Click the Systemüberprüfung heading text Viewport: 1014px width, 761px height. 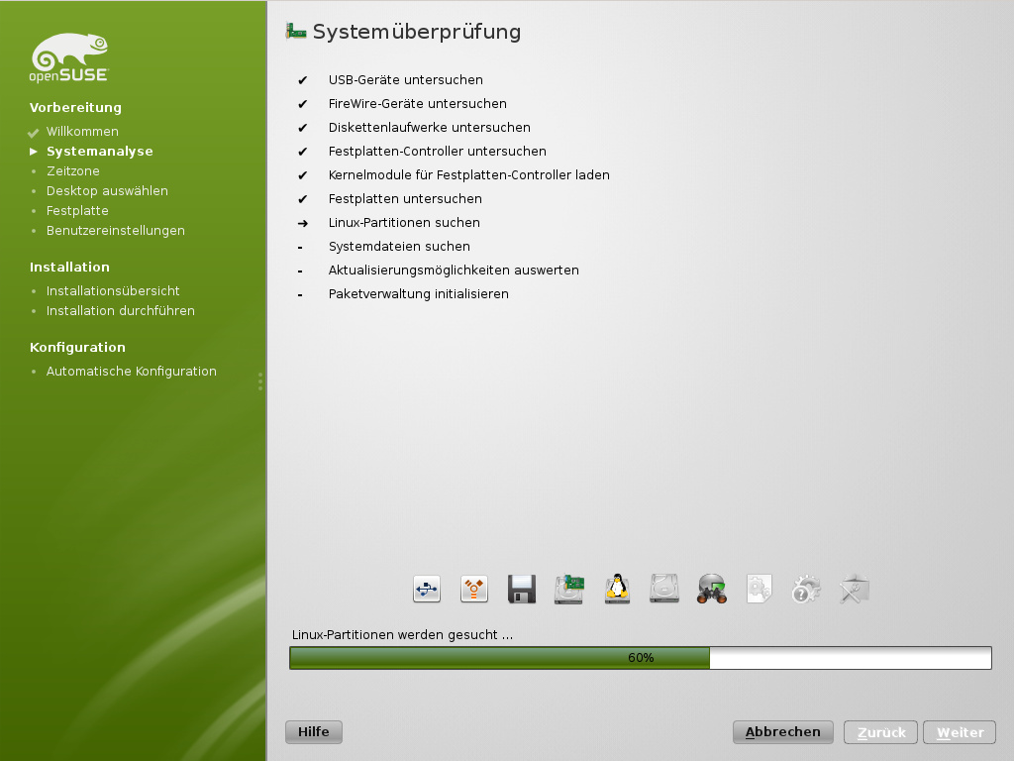tap(417, 32)
